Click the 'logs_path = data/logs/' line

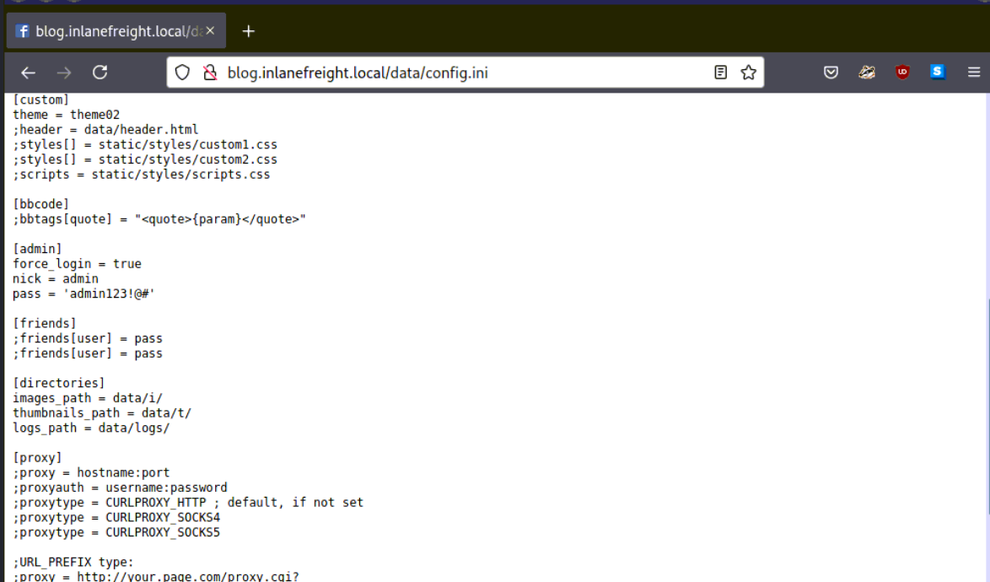(91, 428)
